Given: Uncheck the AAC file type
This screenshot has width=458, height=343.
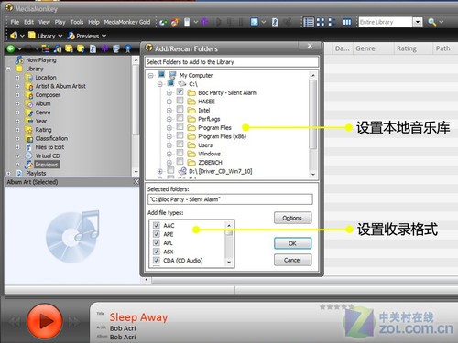Looking at the screenshot, I should pyautogui.click(x=157, y=225).
